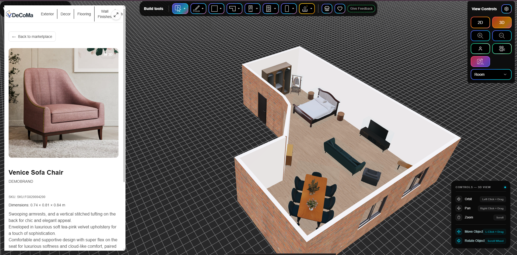
Task: Toggle the tape measure tool
Action: tap(480, 62)
